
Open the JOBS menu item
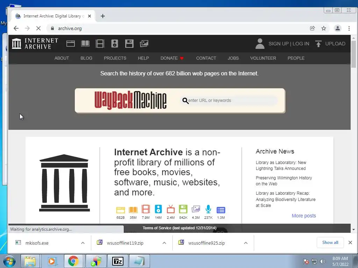pyautogui.click(x=233, y=58)
